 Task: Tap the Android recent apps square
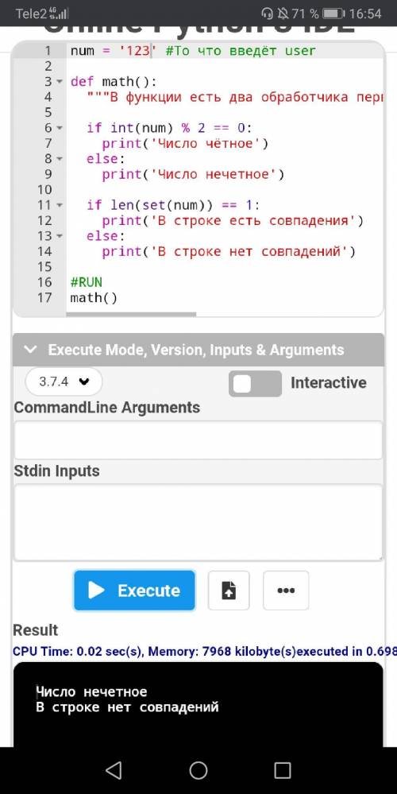pos(282,770)
